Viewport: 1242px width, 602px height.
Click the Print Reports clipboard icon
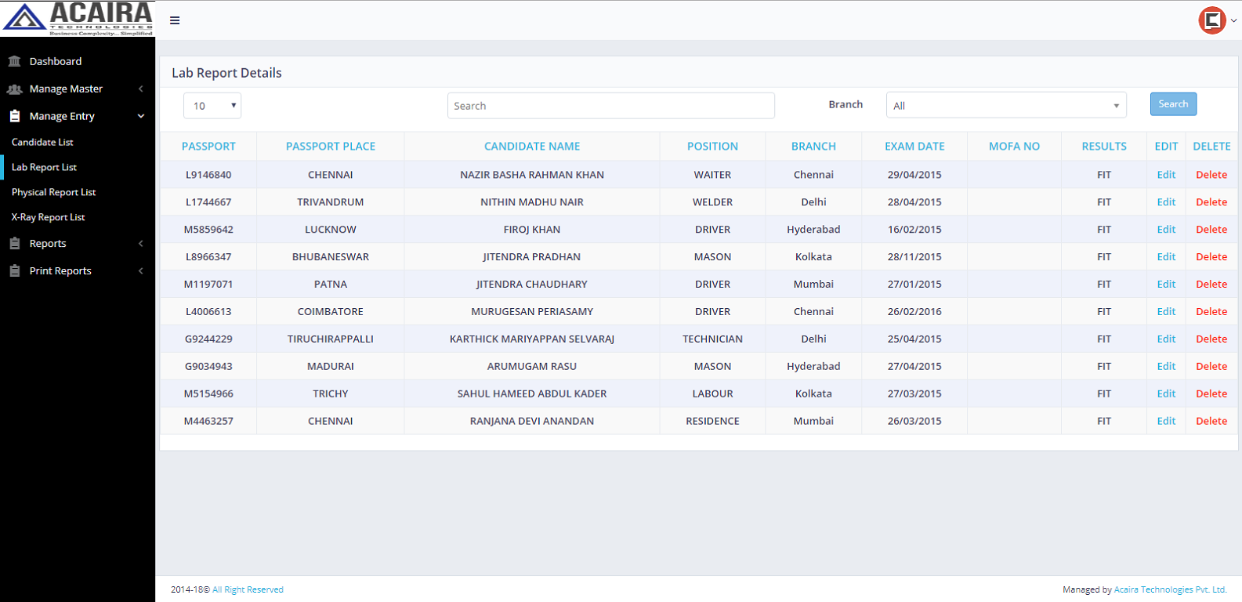click(x=14, y=271)
